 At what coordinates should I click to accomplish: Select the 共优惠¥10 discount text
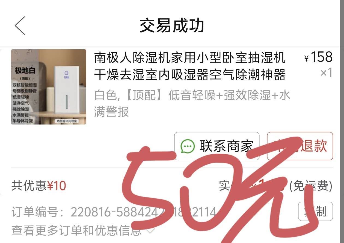click(39, 186)
